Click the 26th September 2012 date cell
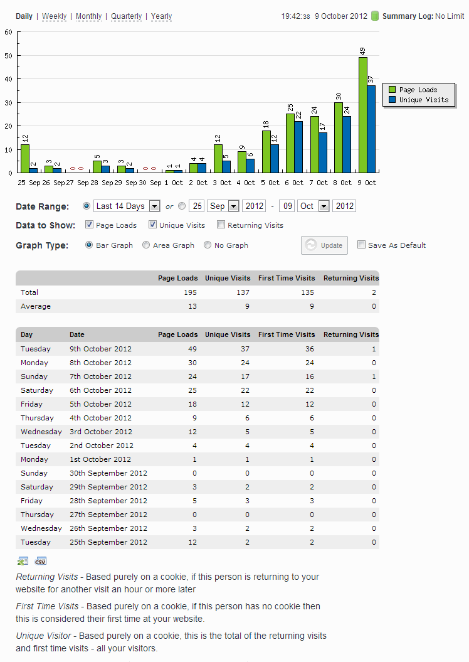Viewport: 469px width, 662px height. click(108, 528)
